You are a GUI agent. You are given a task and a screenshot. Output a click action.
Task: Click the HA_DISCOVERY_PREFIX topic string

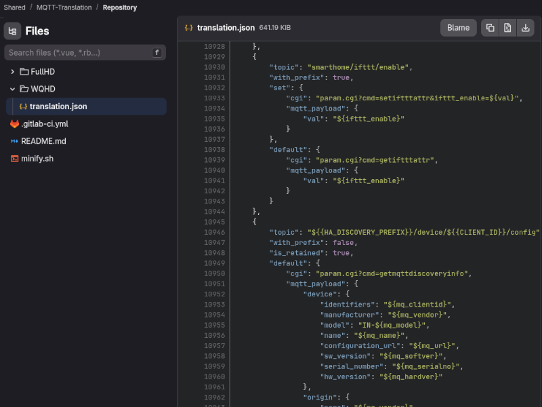point(423,232)
